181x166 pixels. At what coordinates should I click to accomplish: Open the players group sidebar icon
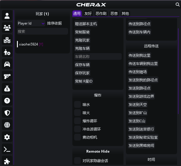(x=7, y=28)
